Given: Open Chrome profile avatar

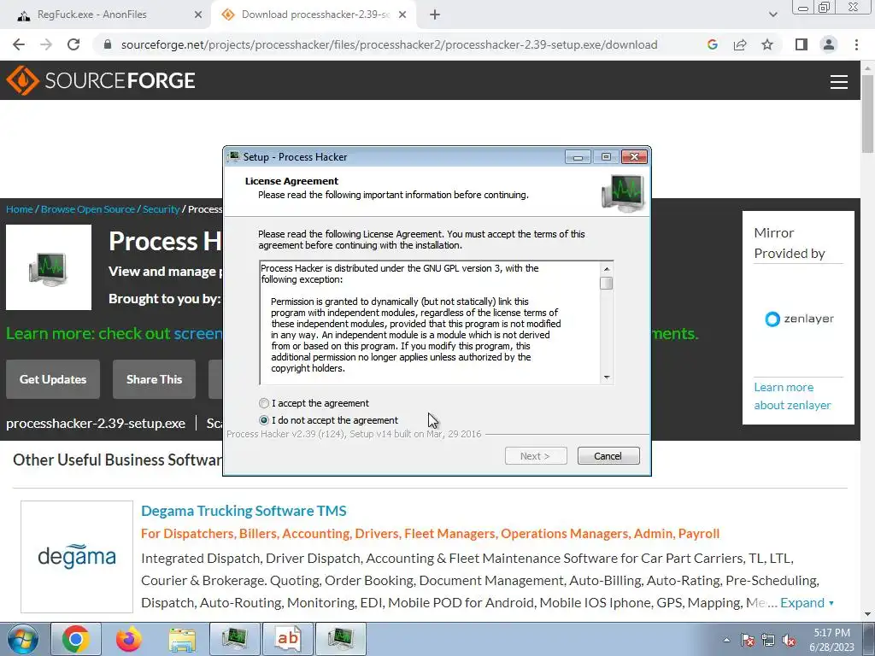Looking at the screenshot, I should pos(829,44).
